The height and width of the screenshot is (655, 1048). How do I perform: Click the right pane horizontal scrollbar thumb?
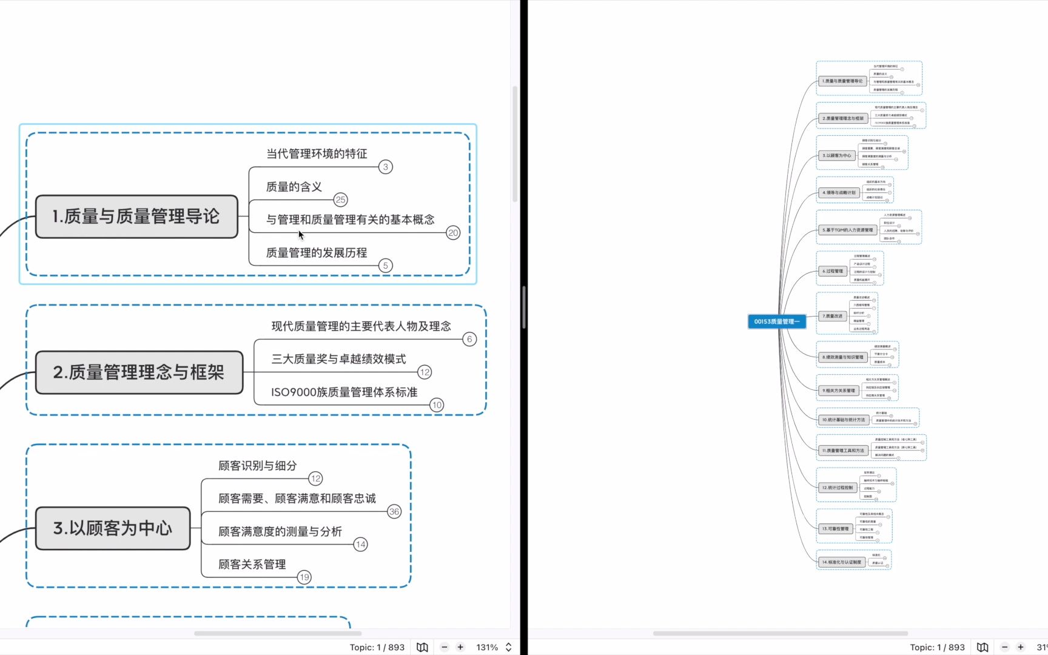[780, 633]
